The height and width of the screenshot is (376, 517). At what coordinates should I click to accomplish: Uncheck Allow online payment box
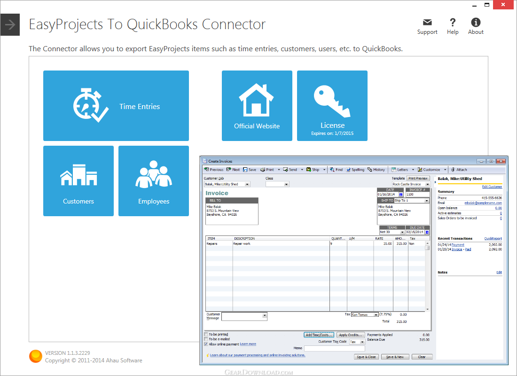pyautogui.click(x=206, y=344)
